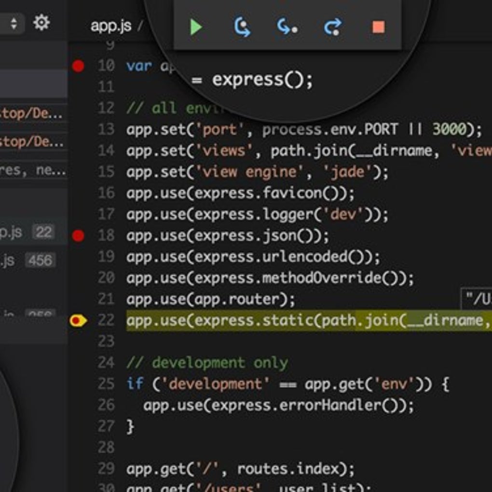This screenshot has height=492, width=492.
Task: Toggle the active breakpoint on line 22
Action: pos(78,321)
